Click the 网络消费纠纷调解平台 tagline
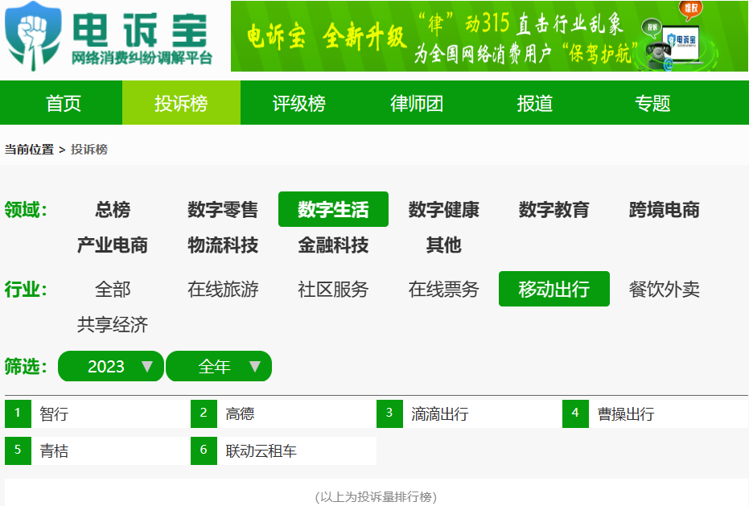Viewport: 749px width, 506px height. tap(142, 58)
